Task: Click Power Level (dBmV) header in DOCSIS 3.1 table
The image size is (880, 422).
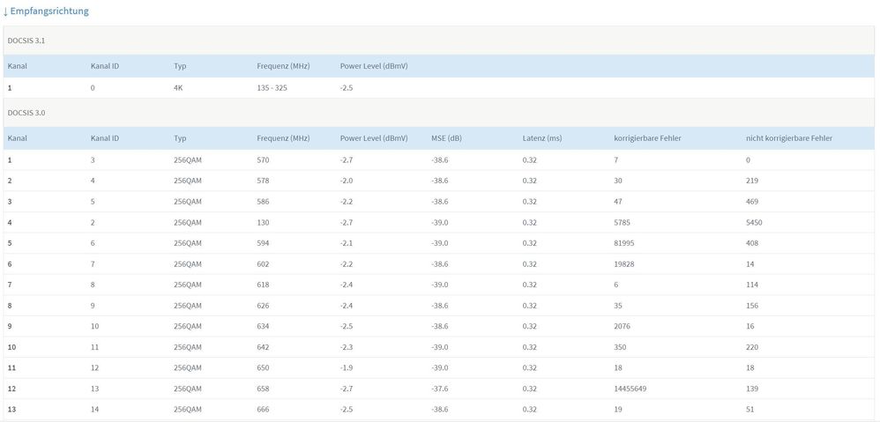Action: [x=374, y=65]
